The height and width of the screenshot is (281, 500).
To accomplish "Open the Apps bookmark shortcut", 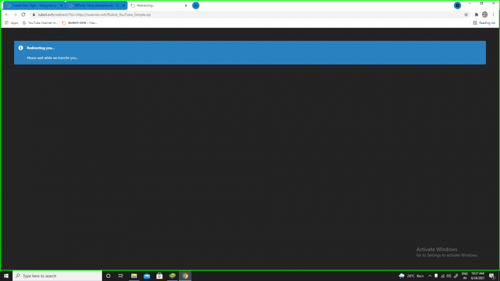I will 11,23.
